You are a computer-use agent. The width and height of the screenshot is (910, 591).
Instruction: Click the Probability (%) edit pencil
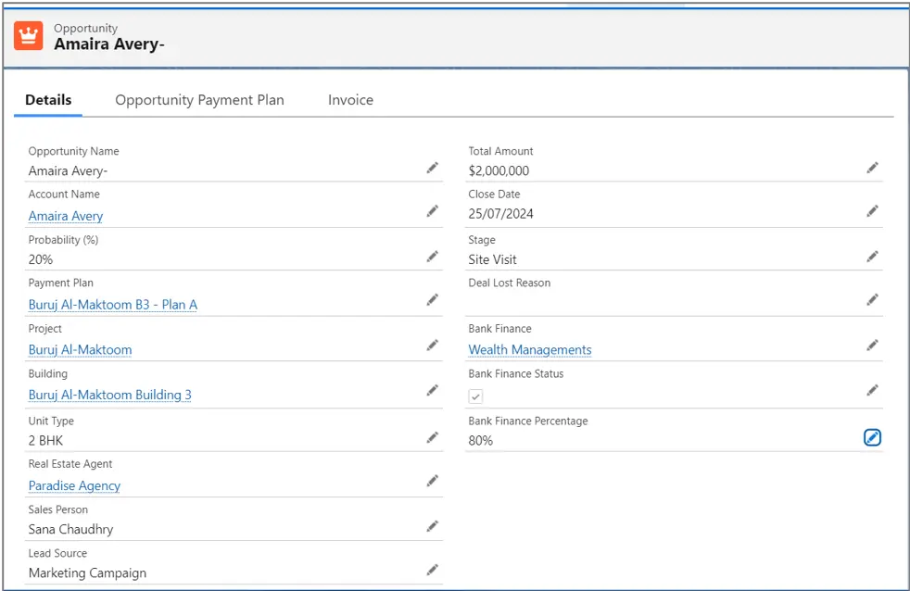coord(433,257)
